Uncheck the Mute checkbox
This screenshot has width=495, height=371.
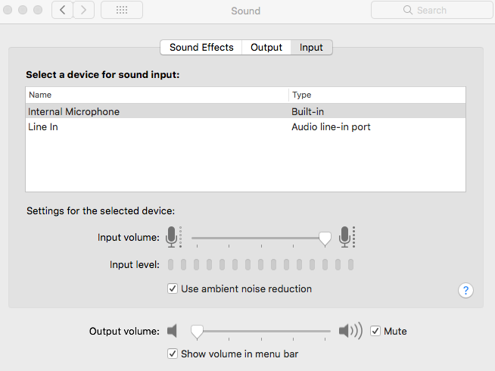(375, 331)
